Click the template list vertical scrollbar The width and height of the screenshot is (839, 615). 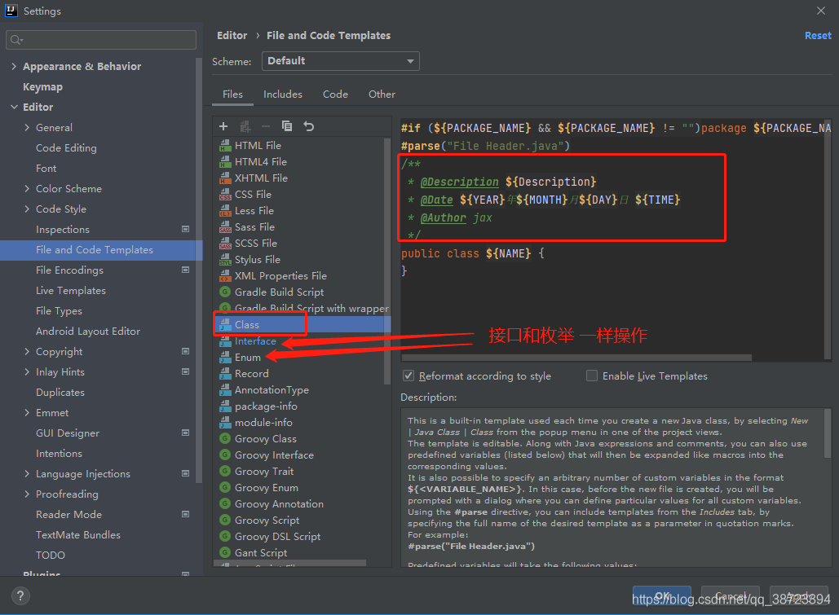(386, 261)
